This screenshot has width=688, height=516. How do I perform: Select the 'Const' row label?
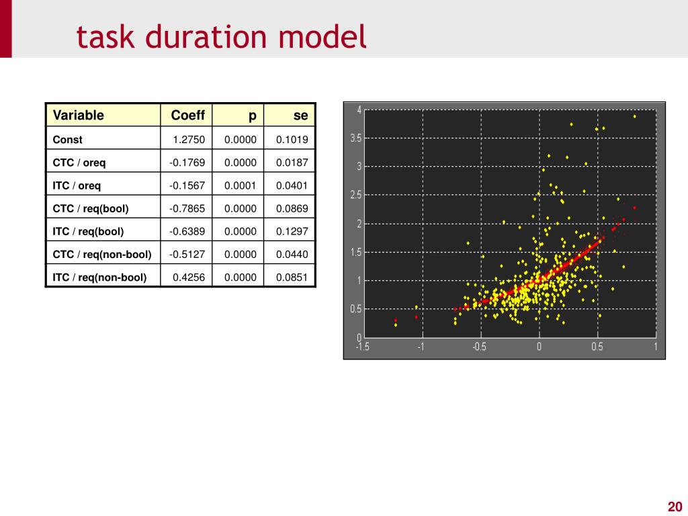point(68,140)
